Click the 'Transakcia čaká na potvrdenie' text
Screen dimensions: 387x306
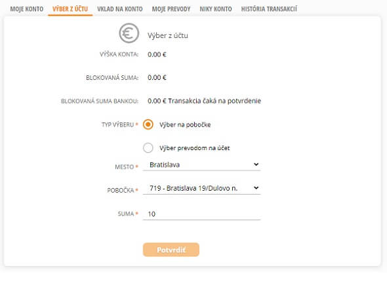click(214, 101)
